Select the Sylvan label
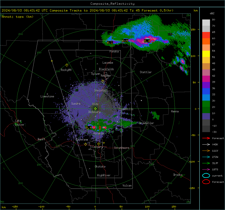The image size is (225, 210). click(95, 74)
